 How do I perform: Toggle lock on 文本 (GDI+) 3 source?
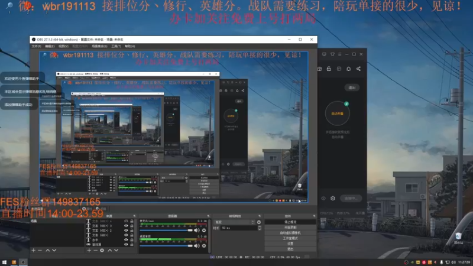click(131, 226)
